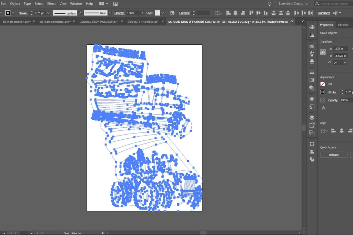Open the Symbols panel icon

[x=312, y=62]
